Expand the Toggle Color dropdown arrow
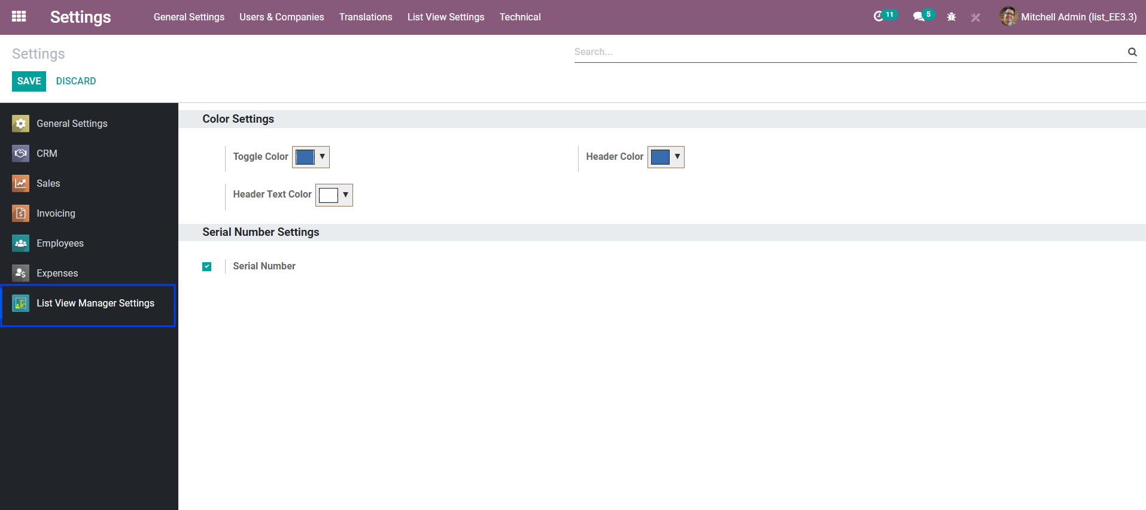Viewport: 1146px width, 510px height. point(322,157)
